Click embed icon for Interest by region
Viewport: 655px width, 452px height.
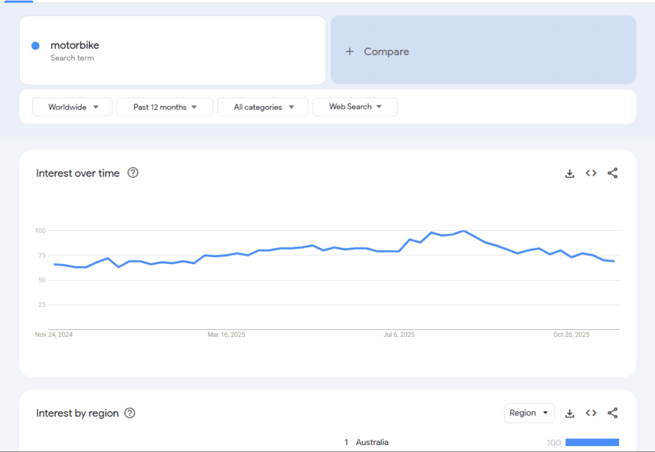591,413
